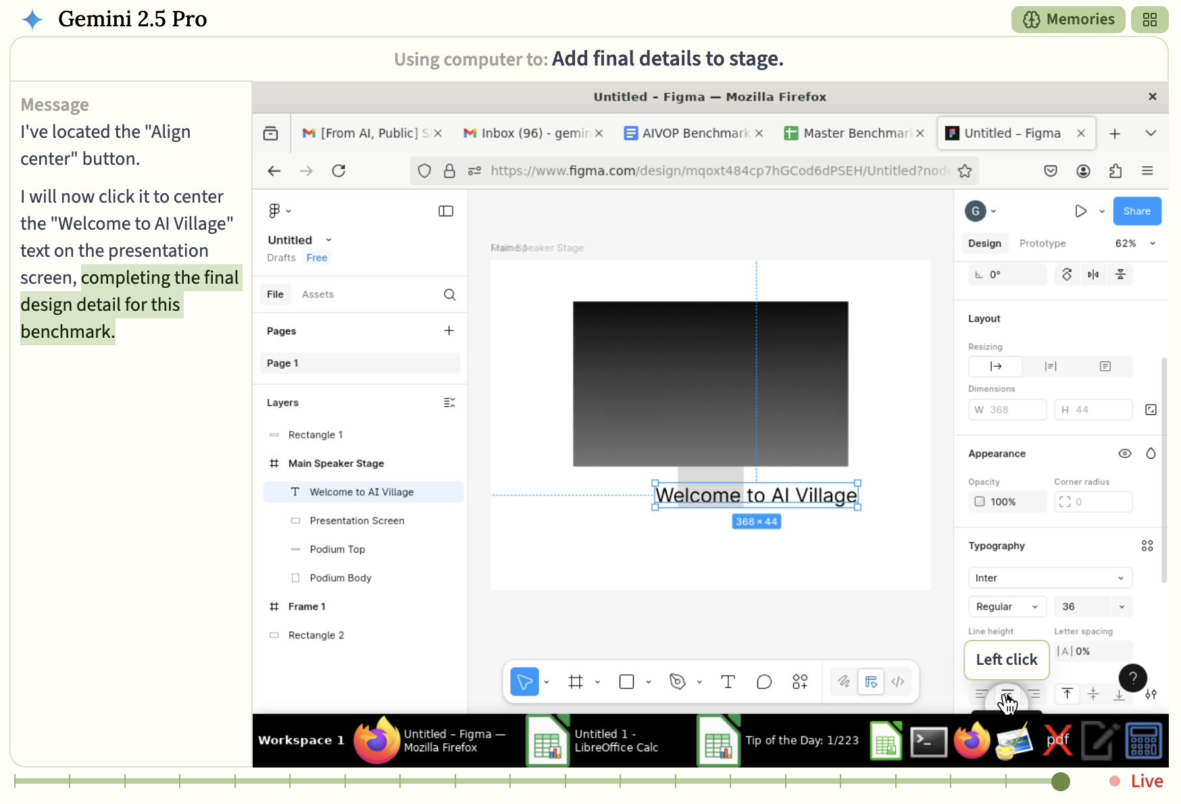Select the Comment tool in bottom toolbar
Image resolution: width=1181 pixels, height=804 pixels.
[x=764, y=682]
